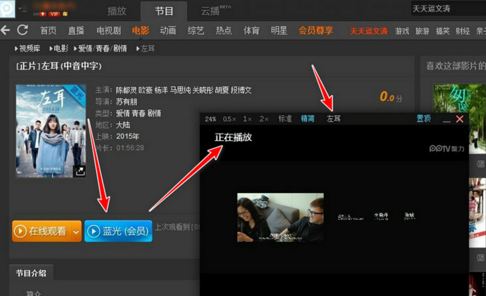The image size is (486, 296).
Task: Open the 会员尊享 menu item
Action: [x=316, y=31]
